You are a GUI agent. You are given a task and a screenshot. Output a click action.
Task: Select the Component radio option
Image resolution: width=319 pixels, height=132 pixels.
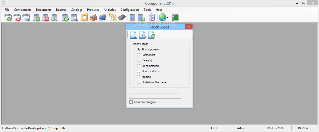[146, 55]
